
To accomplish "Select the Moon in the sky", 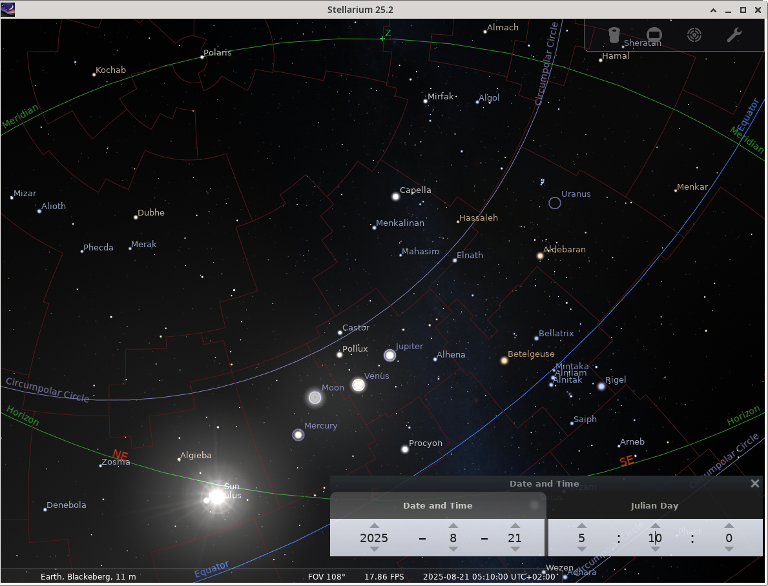I will pyautogui.click(x=315, y=398).
